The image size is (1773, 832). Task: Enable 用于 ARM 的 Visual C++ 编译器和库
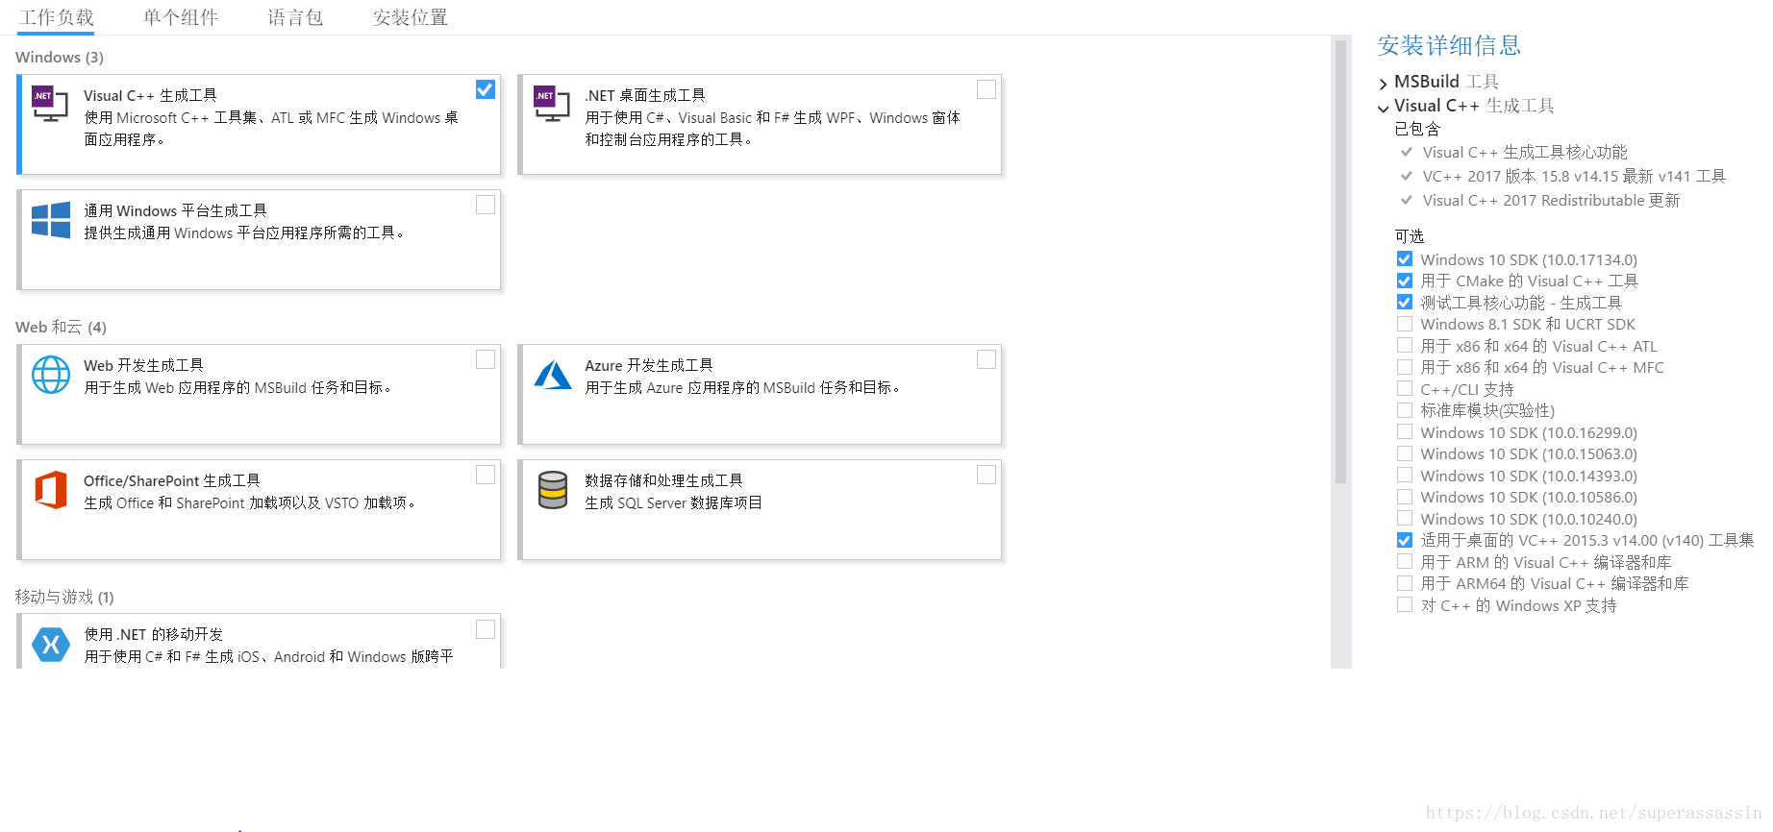click(1405, 561)
